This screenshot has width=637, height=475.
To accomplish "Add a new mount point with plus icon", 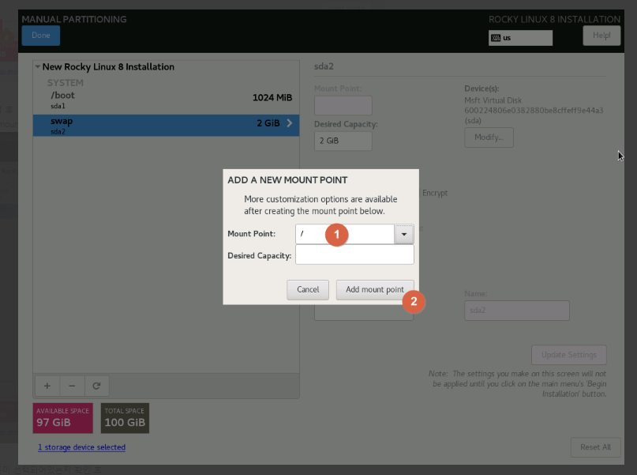I will [x=47, y=386].
